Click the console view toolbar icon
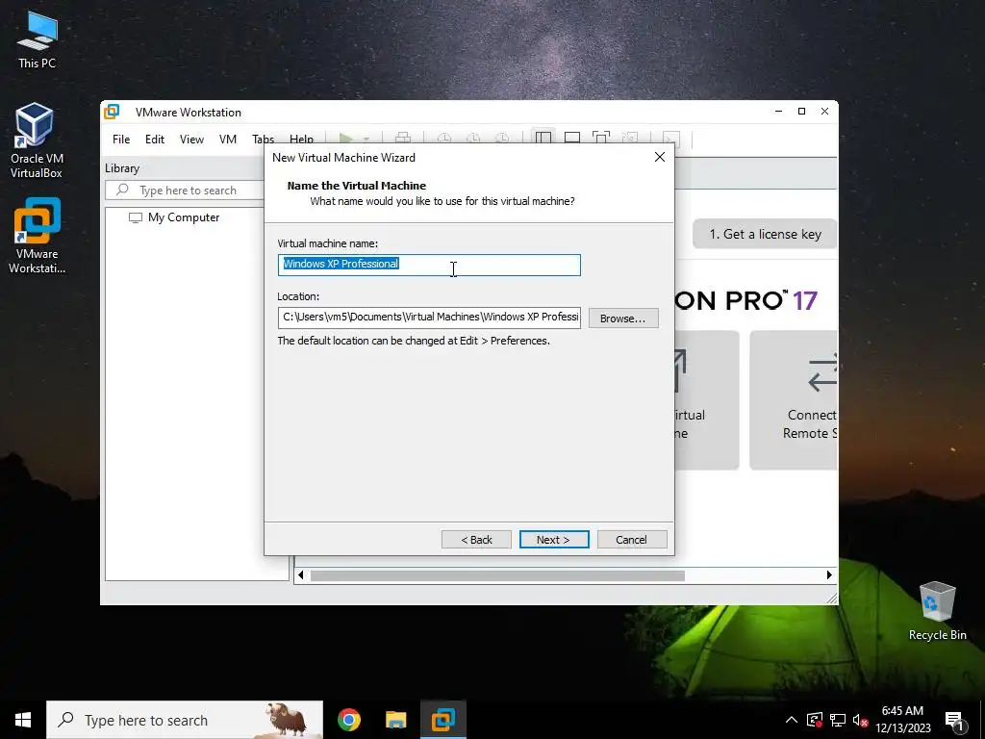This screenshot has height=739, width=985. click(x=671, y=139)
